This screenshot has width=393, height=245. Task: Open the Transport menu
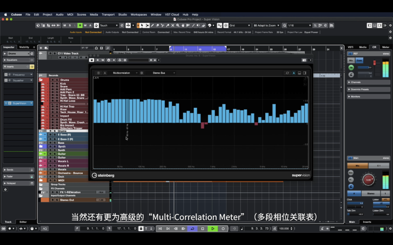108,15
